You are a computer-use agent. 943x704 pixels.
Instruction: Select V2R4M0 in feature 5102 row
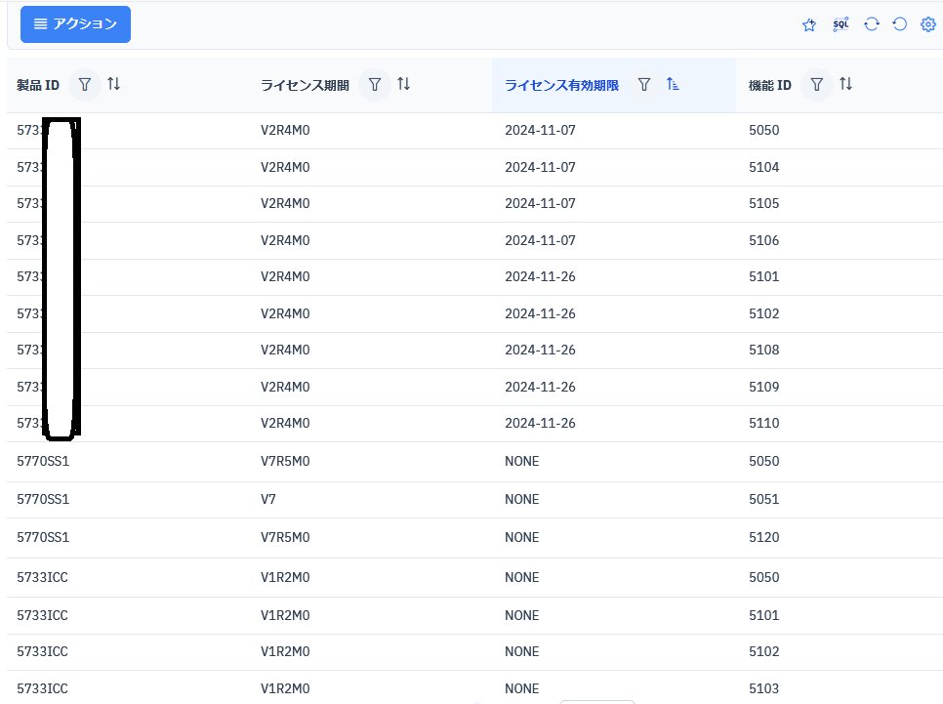tap(285, 314)
